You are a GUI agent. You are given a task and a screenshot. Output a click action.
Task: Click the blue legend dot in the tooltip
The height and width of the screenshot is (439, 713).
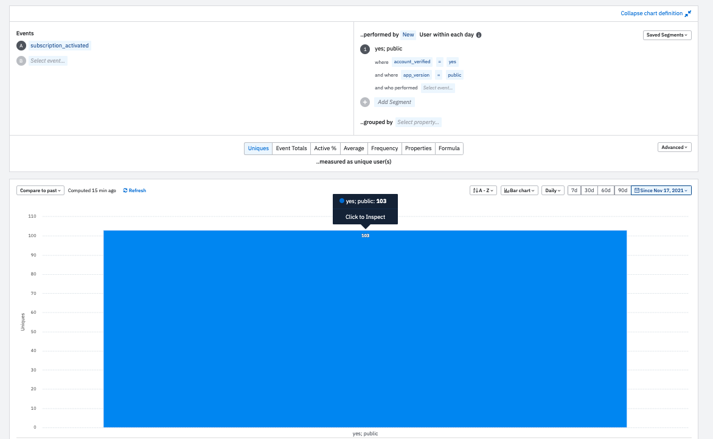[x=342, y=201]
